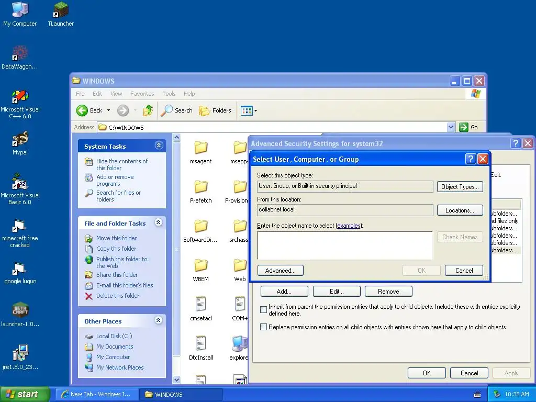Viewport: 536px width, 402px height.
Task: Open the Edit menu
Action: click(x=97, y=94)
